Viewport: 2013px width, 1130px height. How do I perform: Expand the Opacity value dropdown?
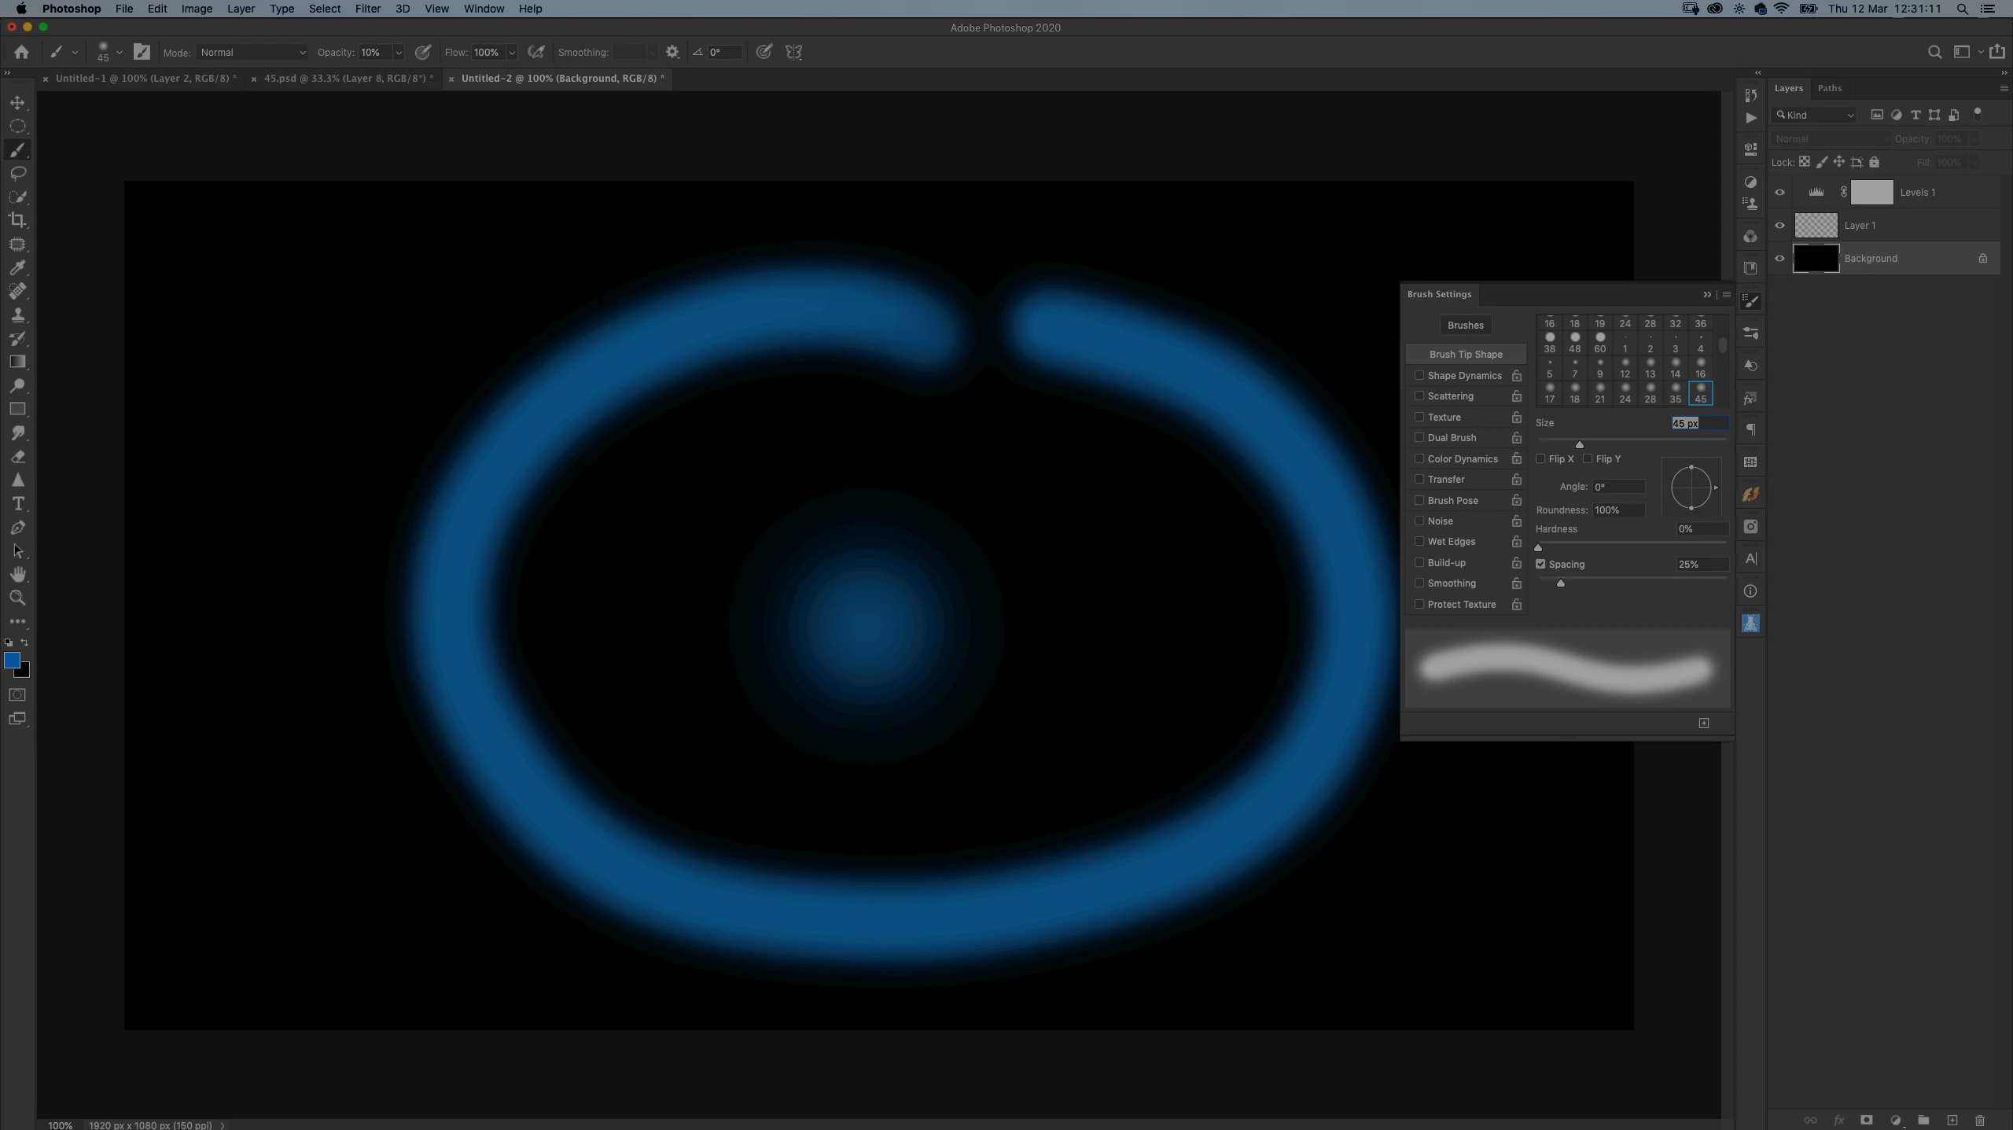[399, 53]
